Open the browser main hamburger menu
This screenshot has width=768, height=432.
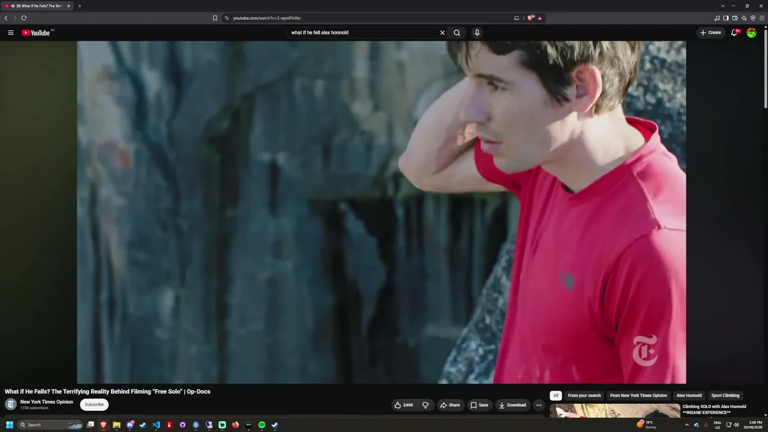tap(762, 18)
